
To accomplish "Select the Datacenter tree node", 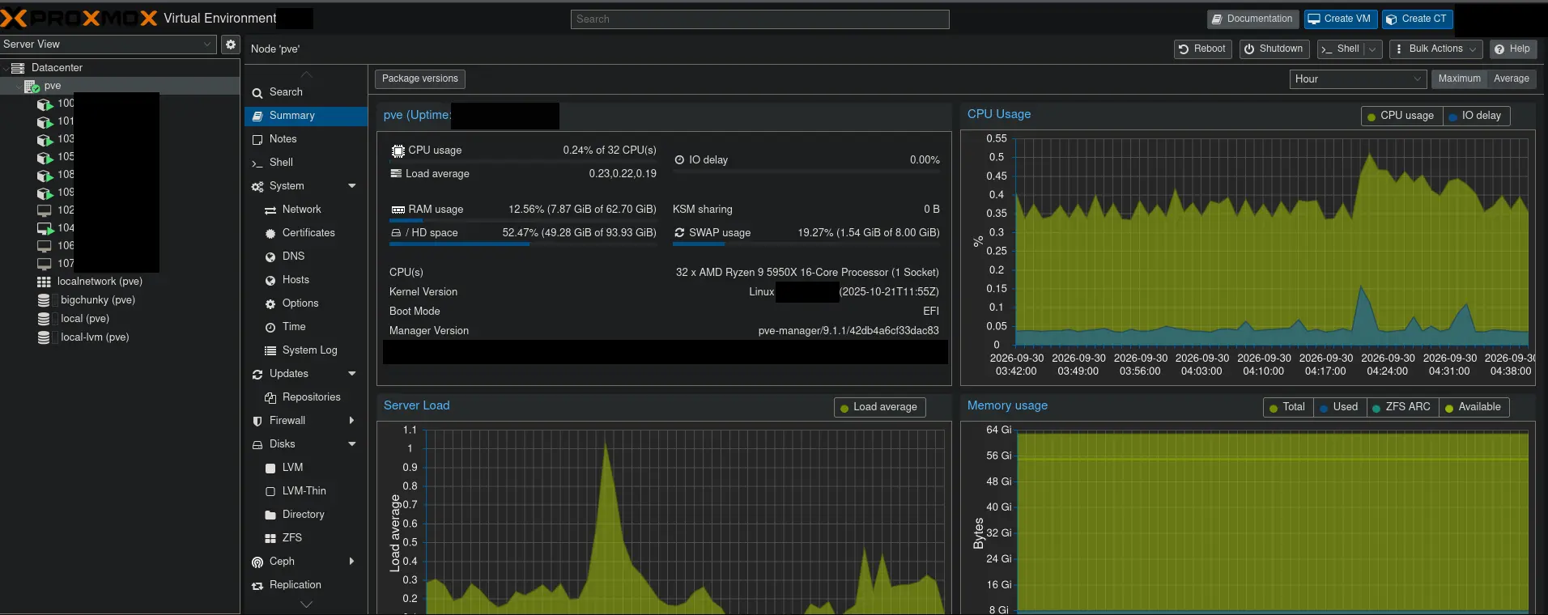I will pyautogui.click(x=57, y=68).
